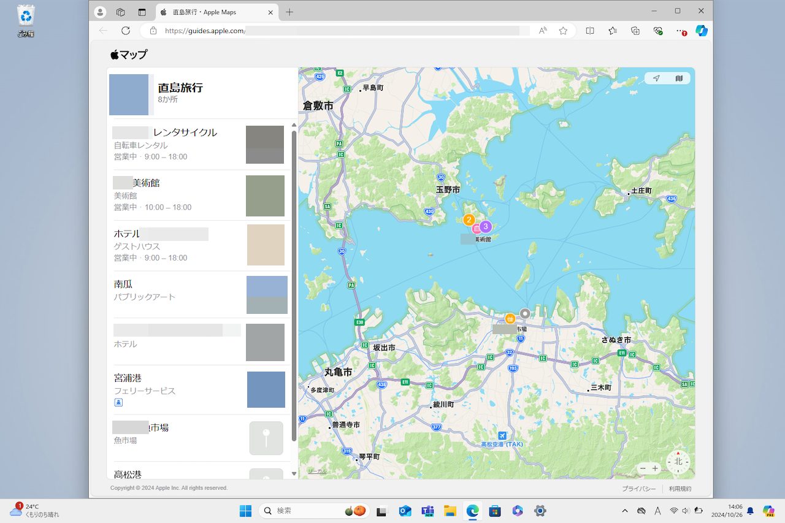Viewport: 785px width, 523px height.
Task: Click the Takamatsu Airport (TAK) icon
Action: coord(502,435)
